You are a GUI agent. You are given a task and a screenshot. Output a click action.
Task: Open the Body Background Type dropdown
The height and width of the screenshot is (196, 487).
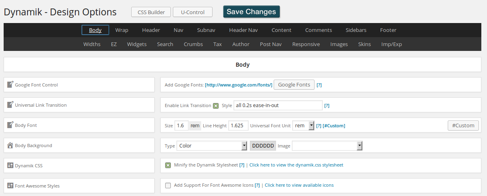[x=212, y=145]
